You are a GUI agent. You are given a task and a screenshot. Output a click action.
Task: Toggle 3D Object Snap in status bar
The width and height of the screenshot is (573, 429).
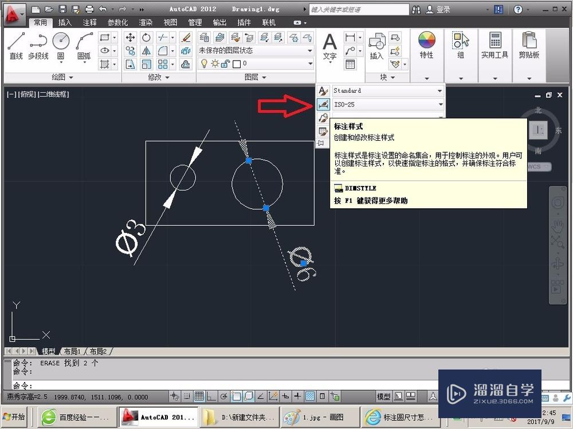click(249, 396)
